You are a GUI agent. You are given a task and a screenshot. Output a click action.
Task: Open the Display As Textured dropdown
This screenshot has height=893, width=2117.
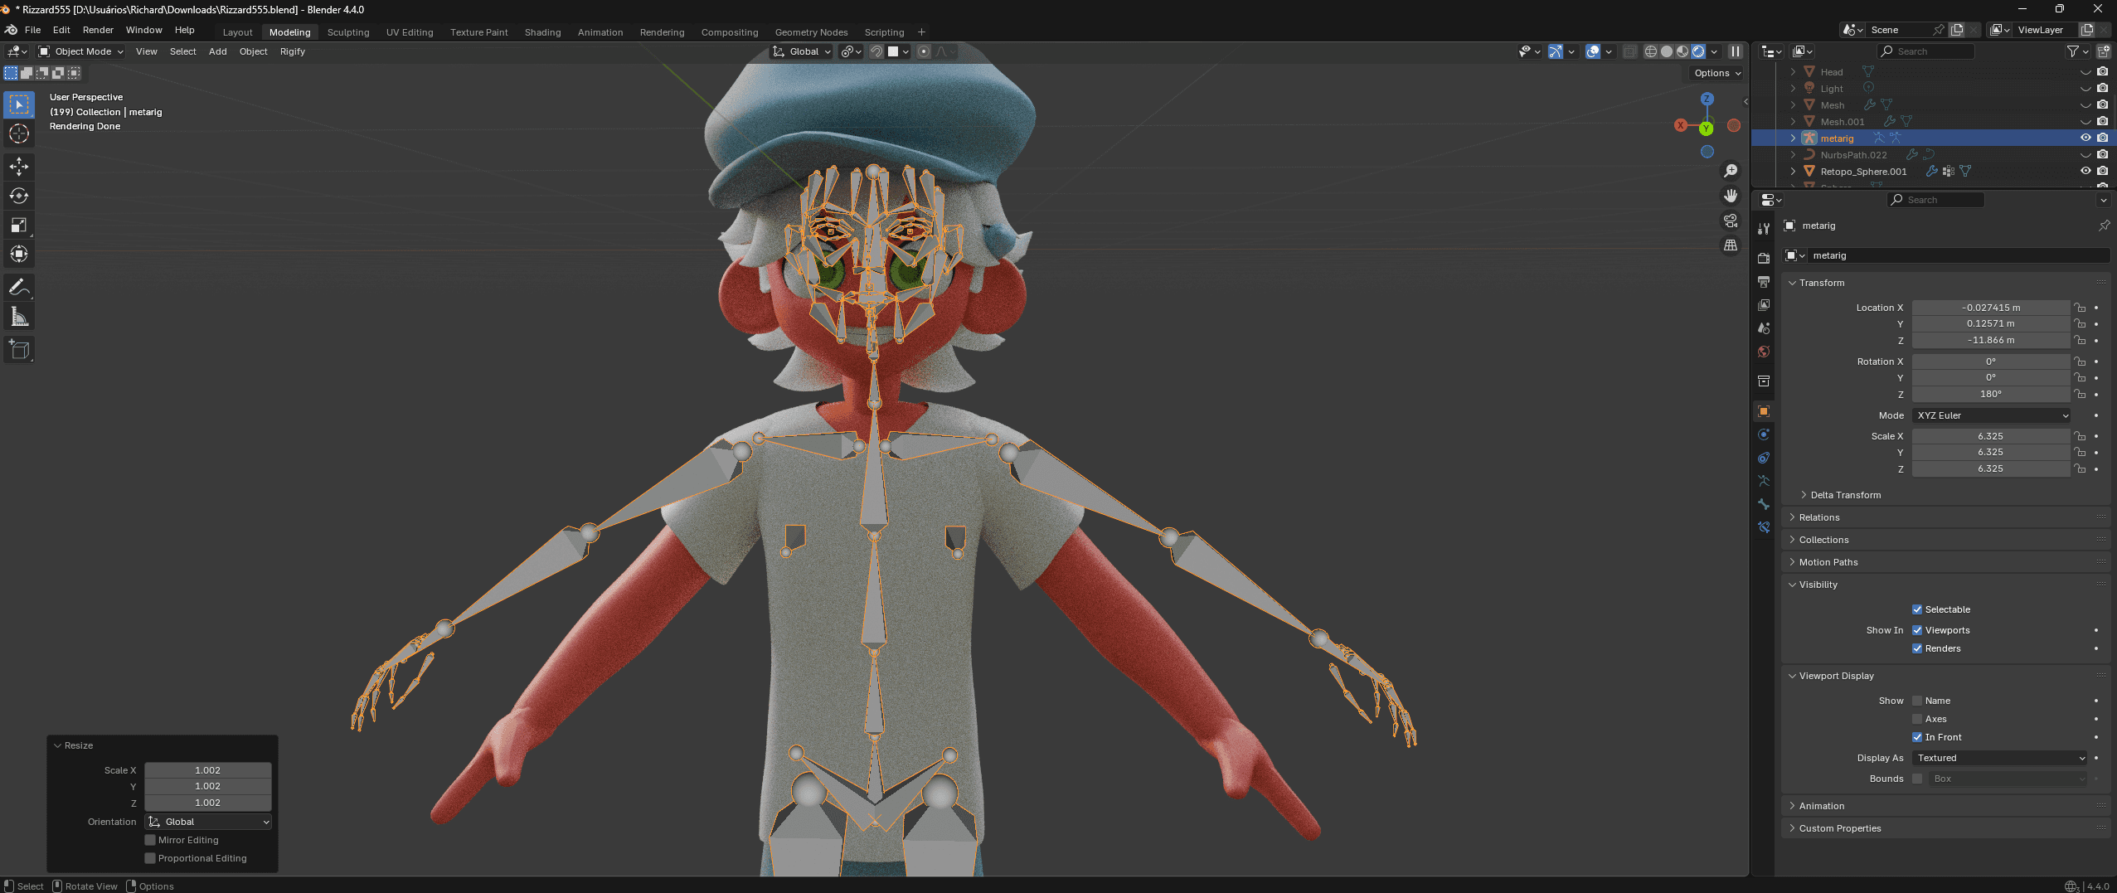pos(1999,758)
